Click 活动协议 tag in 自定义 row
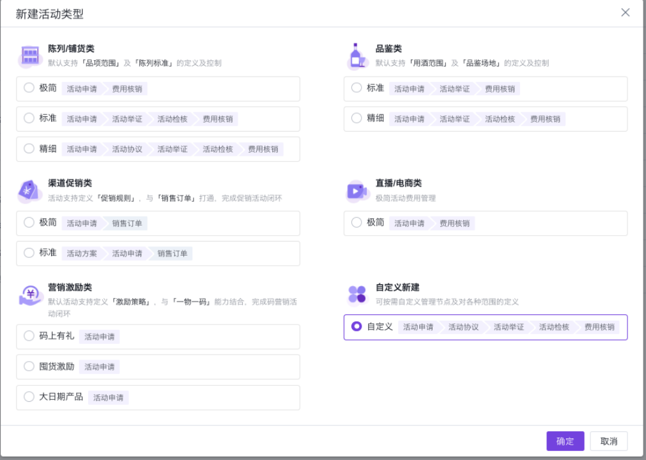Viewport: 646px width, 460px height. [463, 327]
